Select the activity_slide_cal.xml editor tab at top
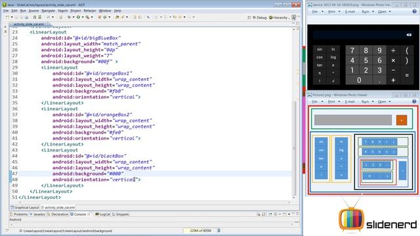420x236 pixels. (x=29, y=24)
